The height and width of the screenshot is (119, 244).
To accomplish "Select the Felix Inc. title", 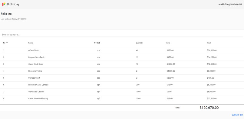I will click(x=7, y=14).
